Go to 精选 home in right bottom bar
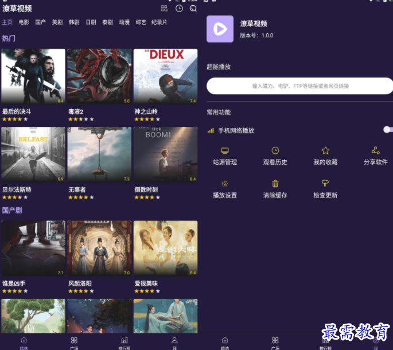Viewport: 393px width, 350px height. [x=225, y=343]
